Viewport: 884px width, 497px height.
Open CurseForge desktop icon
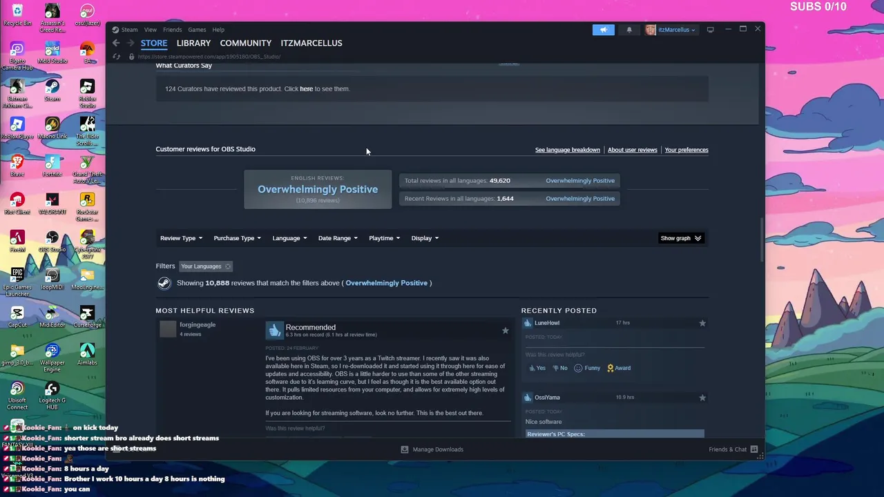(x=87, y=316)
